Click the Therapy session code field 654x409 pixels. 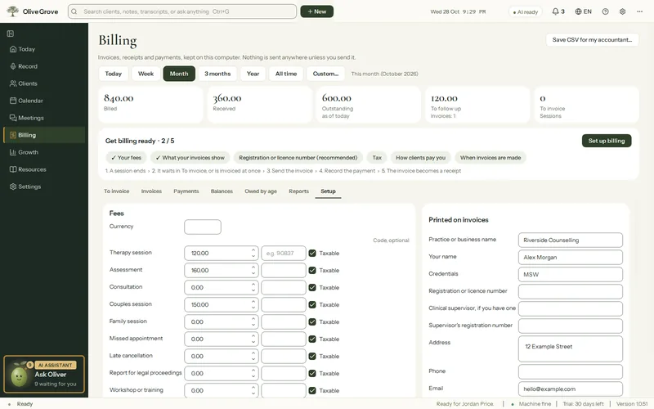283,253
